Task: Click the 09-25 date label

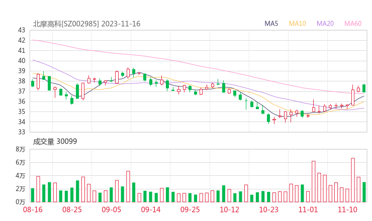Action: click(190, 209)
